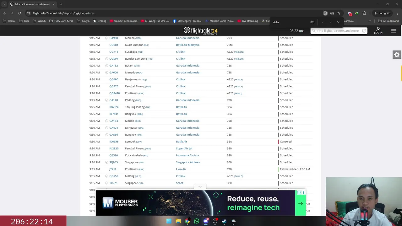Open Steam from the taskbar

(224, 221)
